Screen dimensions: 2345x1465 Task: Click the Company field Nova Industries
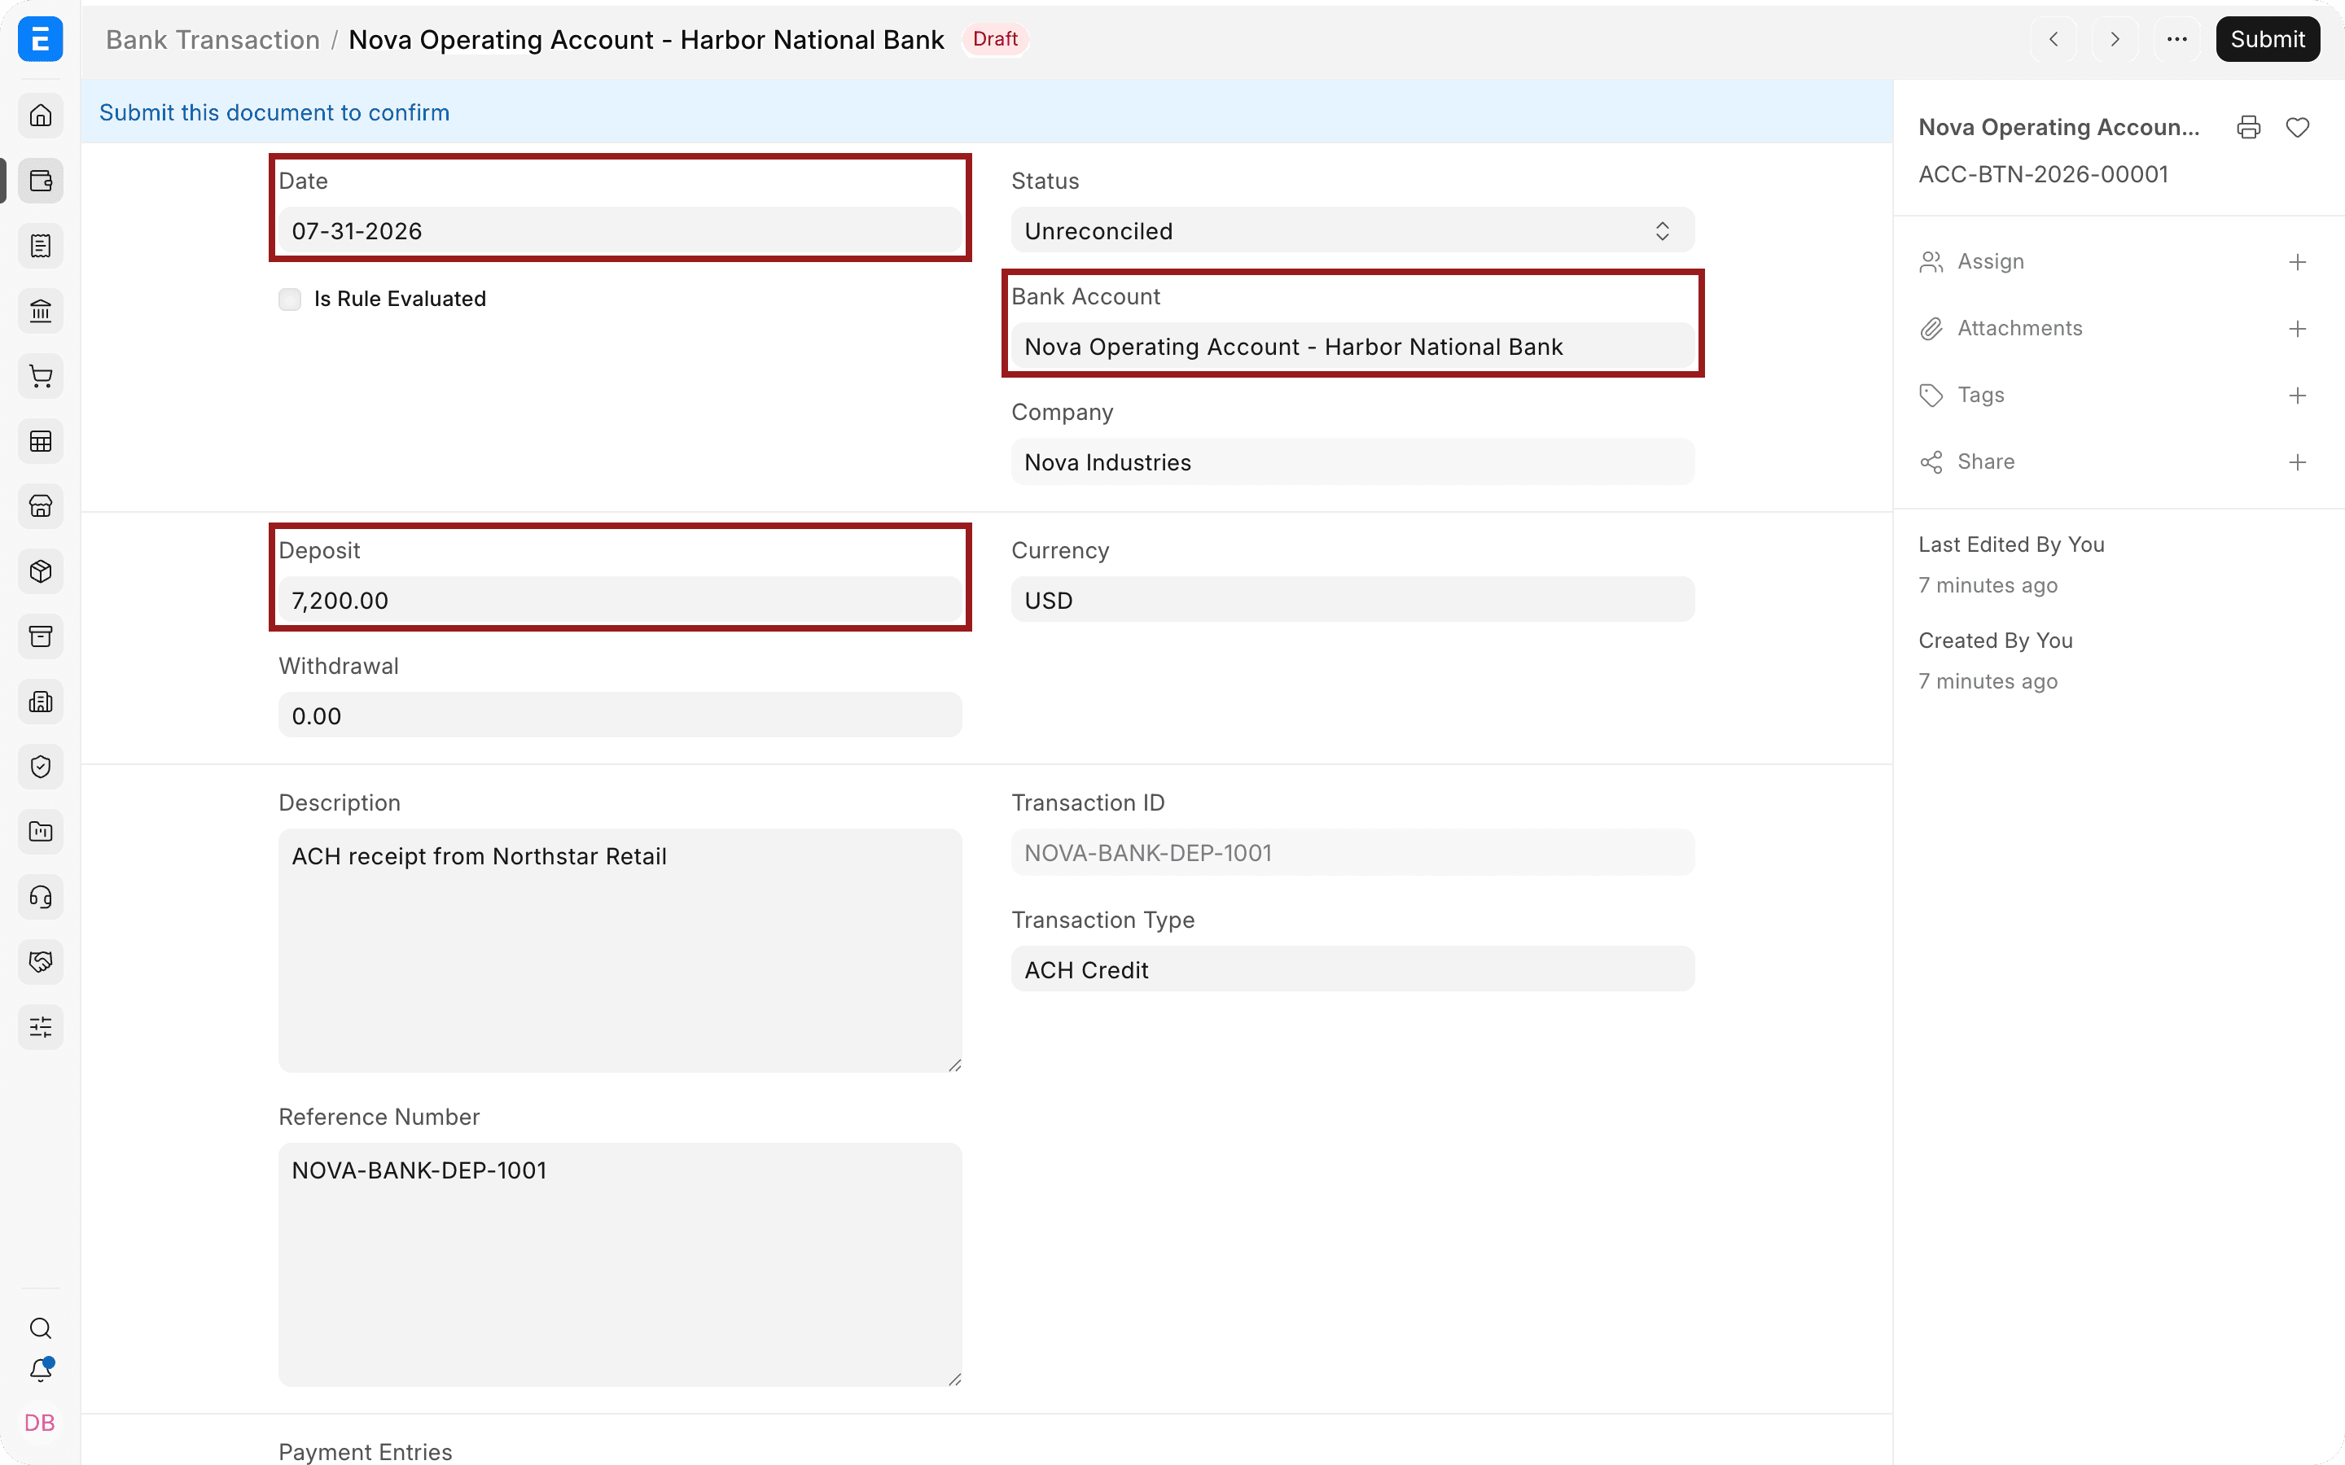click(x=1352, y=462)
